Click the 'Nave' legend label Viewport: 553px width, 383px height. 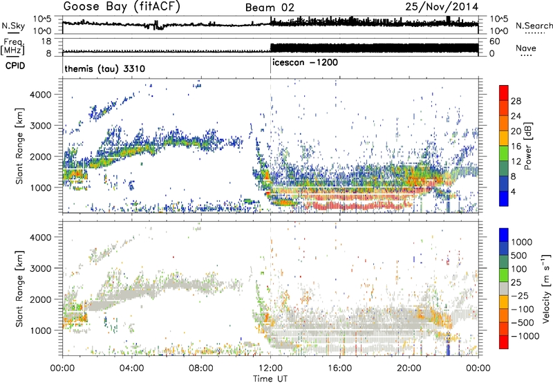pos(525,48)
